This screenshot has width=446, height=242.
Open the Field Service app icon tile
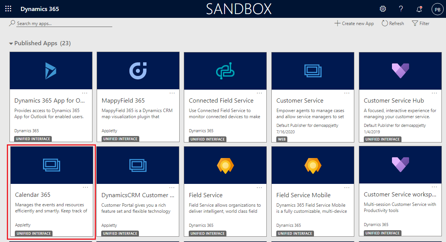pyautogui.click(x=225, y=165)
